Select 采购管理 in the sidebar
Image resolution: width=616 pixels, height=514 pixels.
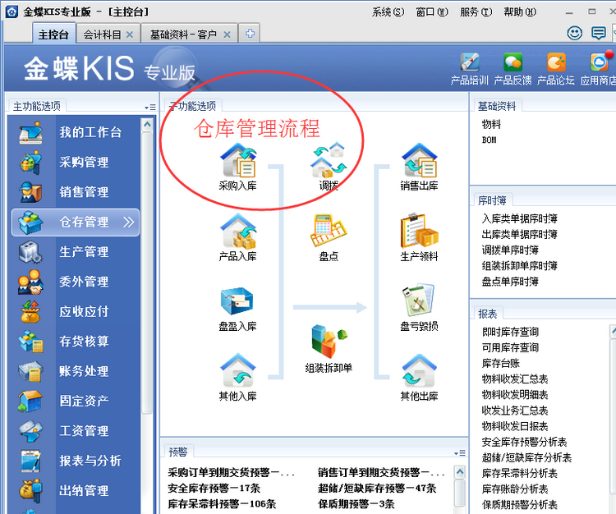coord(84,163)
